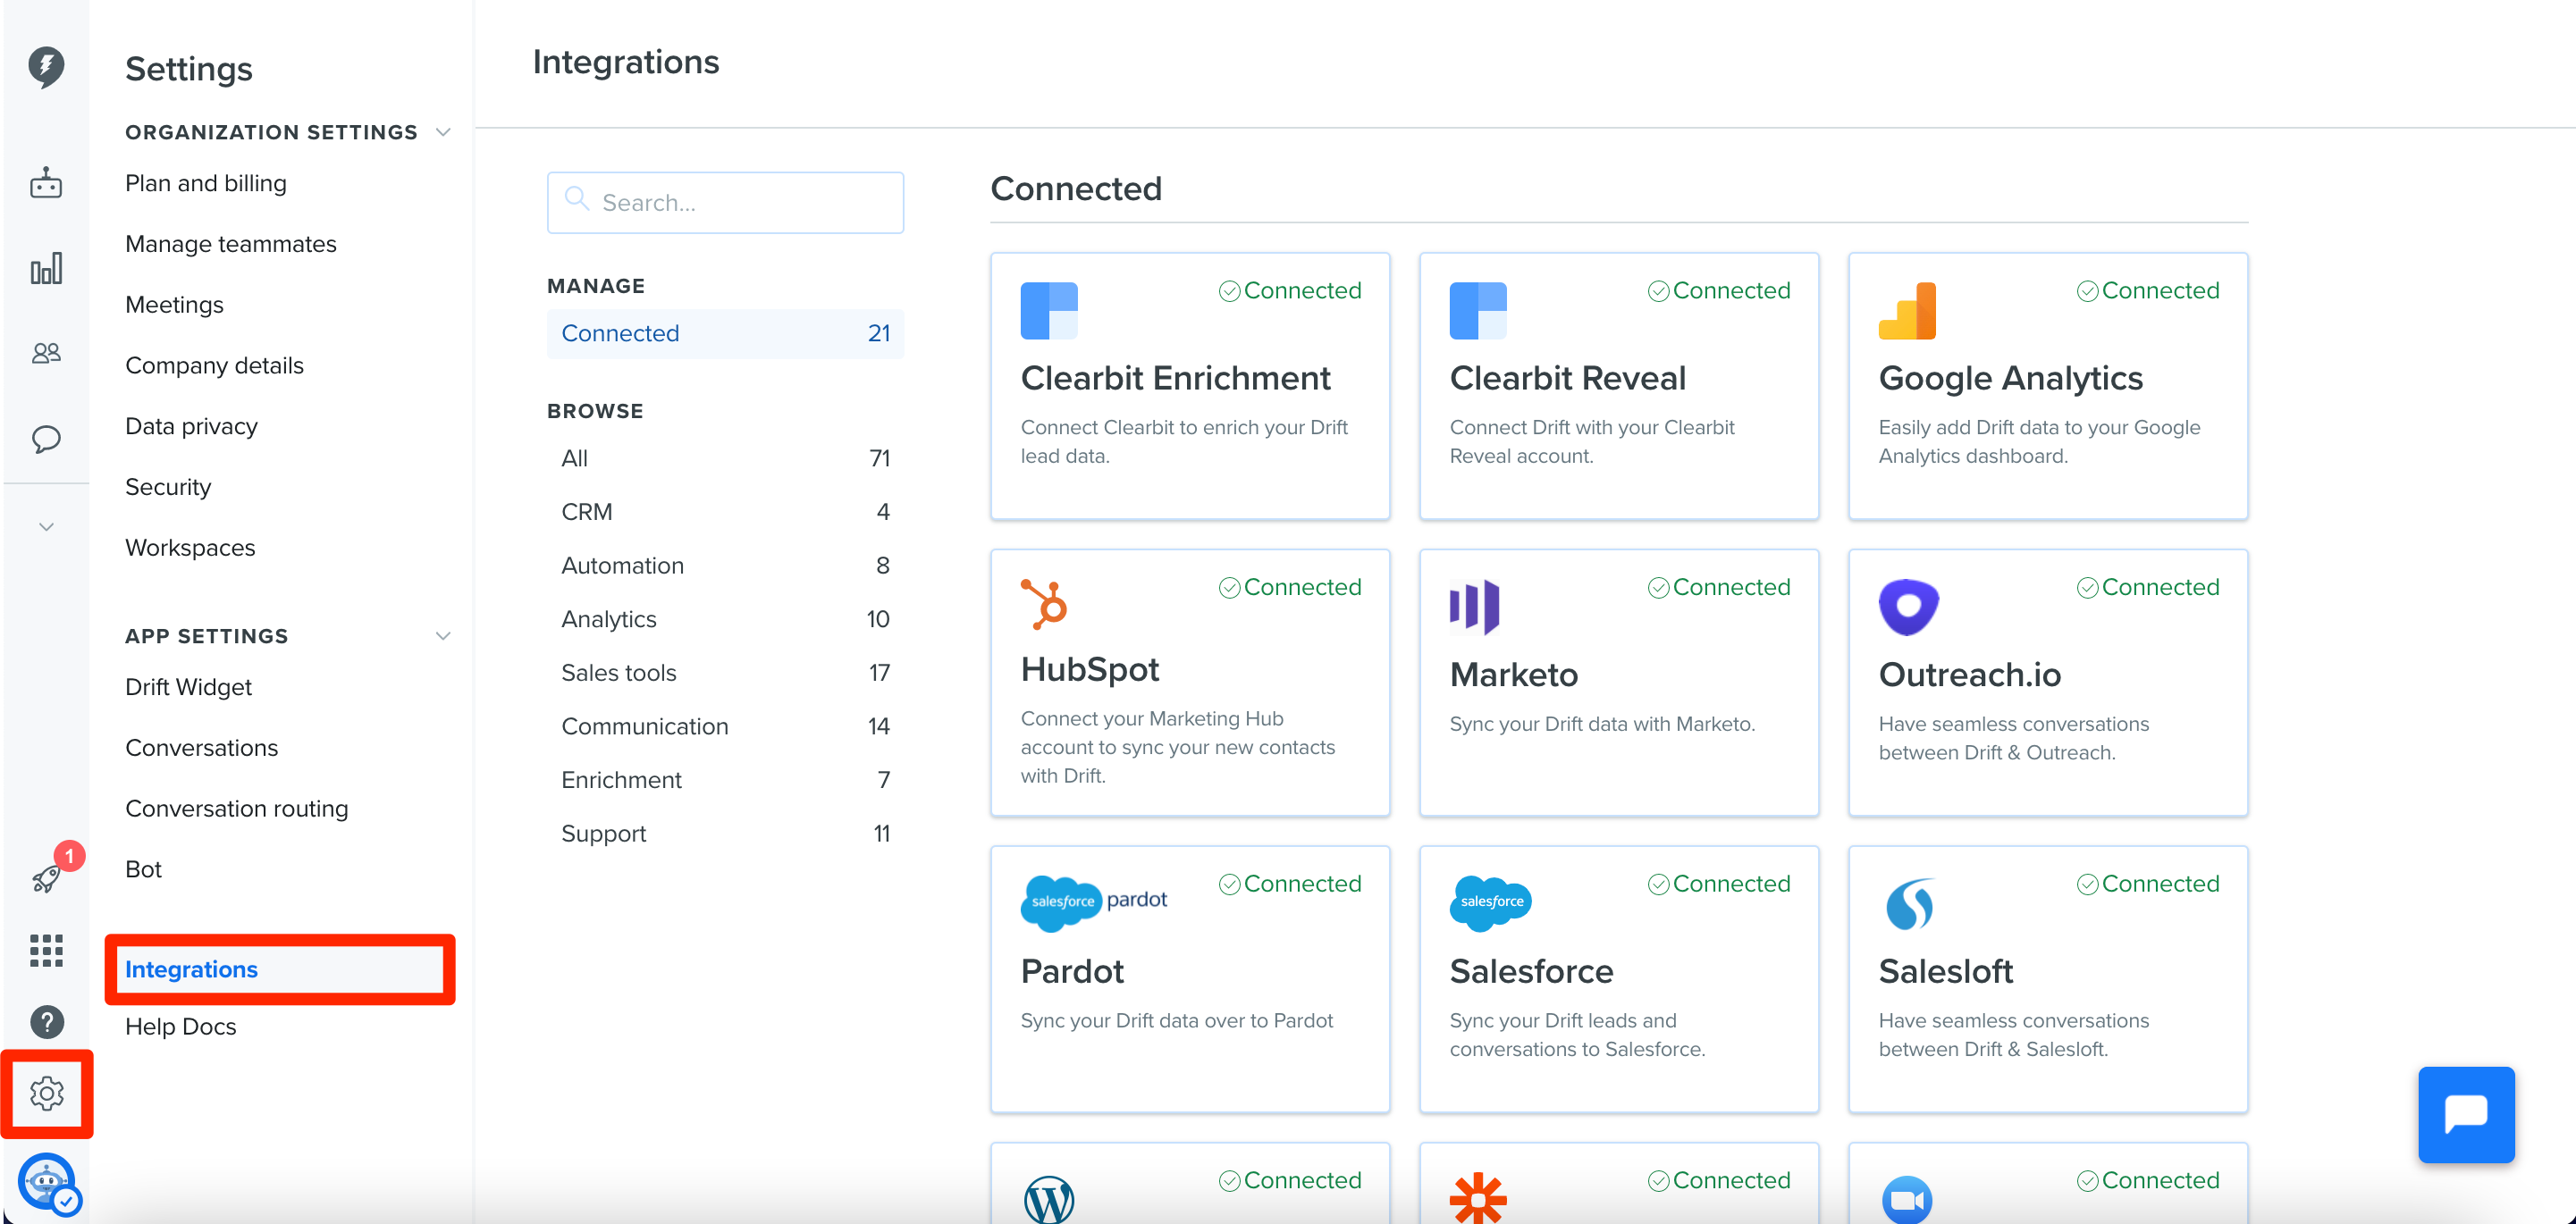
Task: Open the Pardot integration card
Action: tap(1190, 979)
